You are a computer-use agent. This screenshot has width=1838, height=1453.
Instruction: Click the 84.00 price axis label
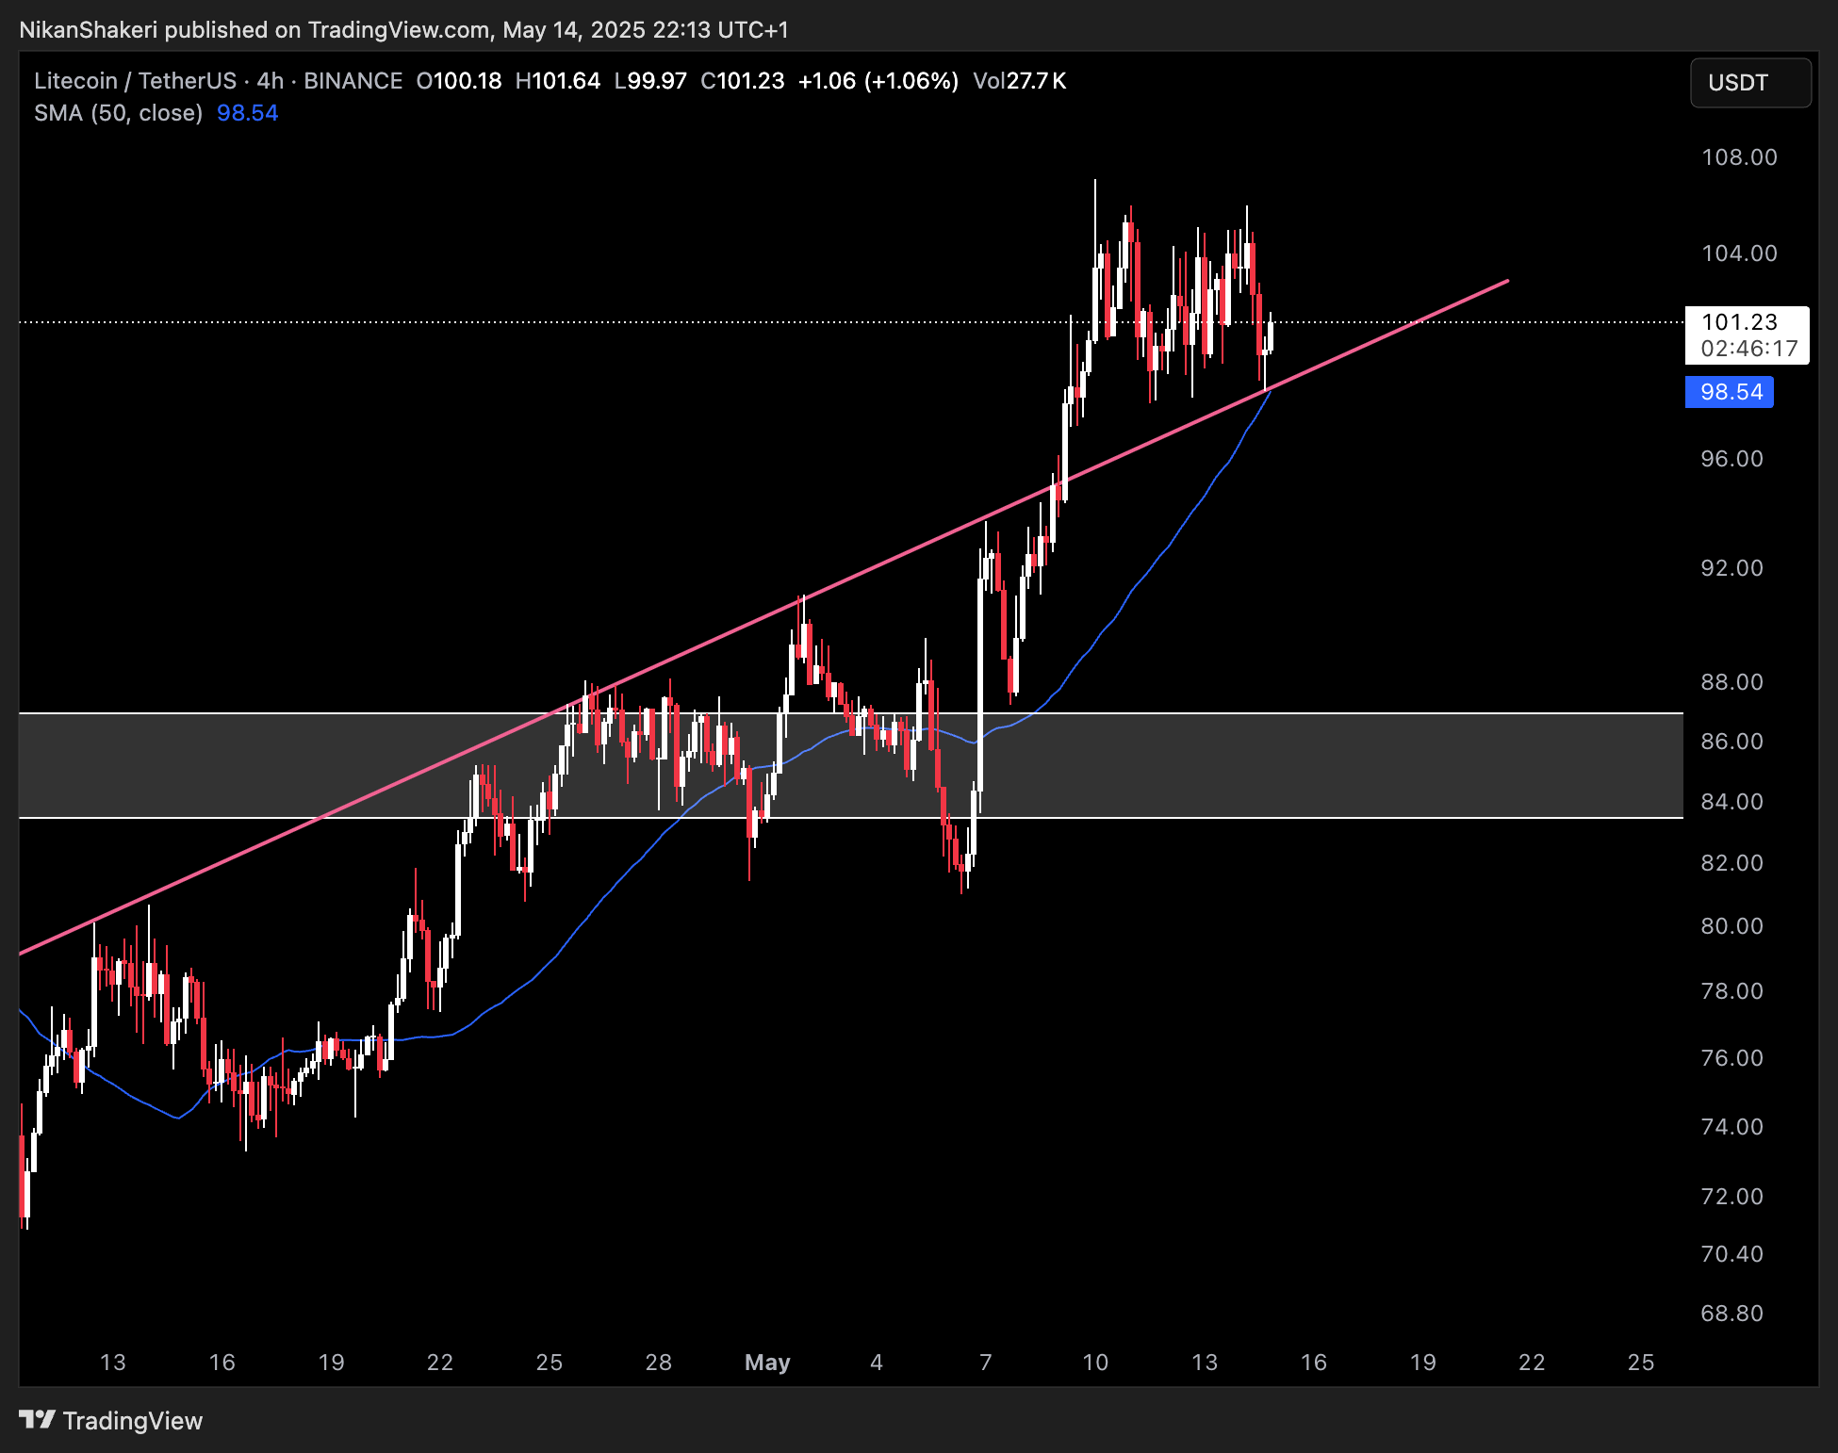[x=1731, y=802]
